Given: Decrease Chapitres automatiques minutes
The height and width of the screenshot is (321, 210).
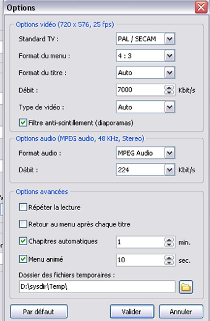Looking at the screenshot, I should [x=170, y=244].
